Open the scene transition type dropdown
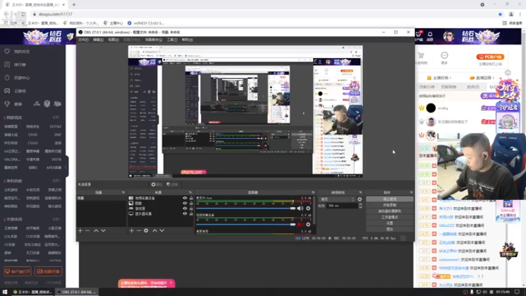 point(337,199)
